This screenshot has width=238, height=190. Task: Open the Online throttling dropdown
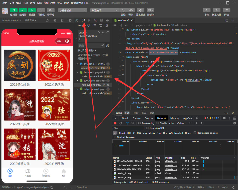click(184, 123)
